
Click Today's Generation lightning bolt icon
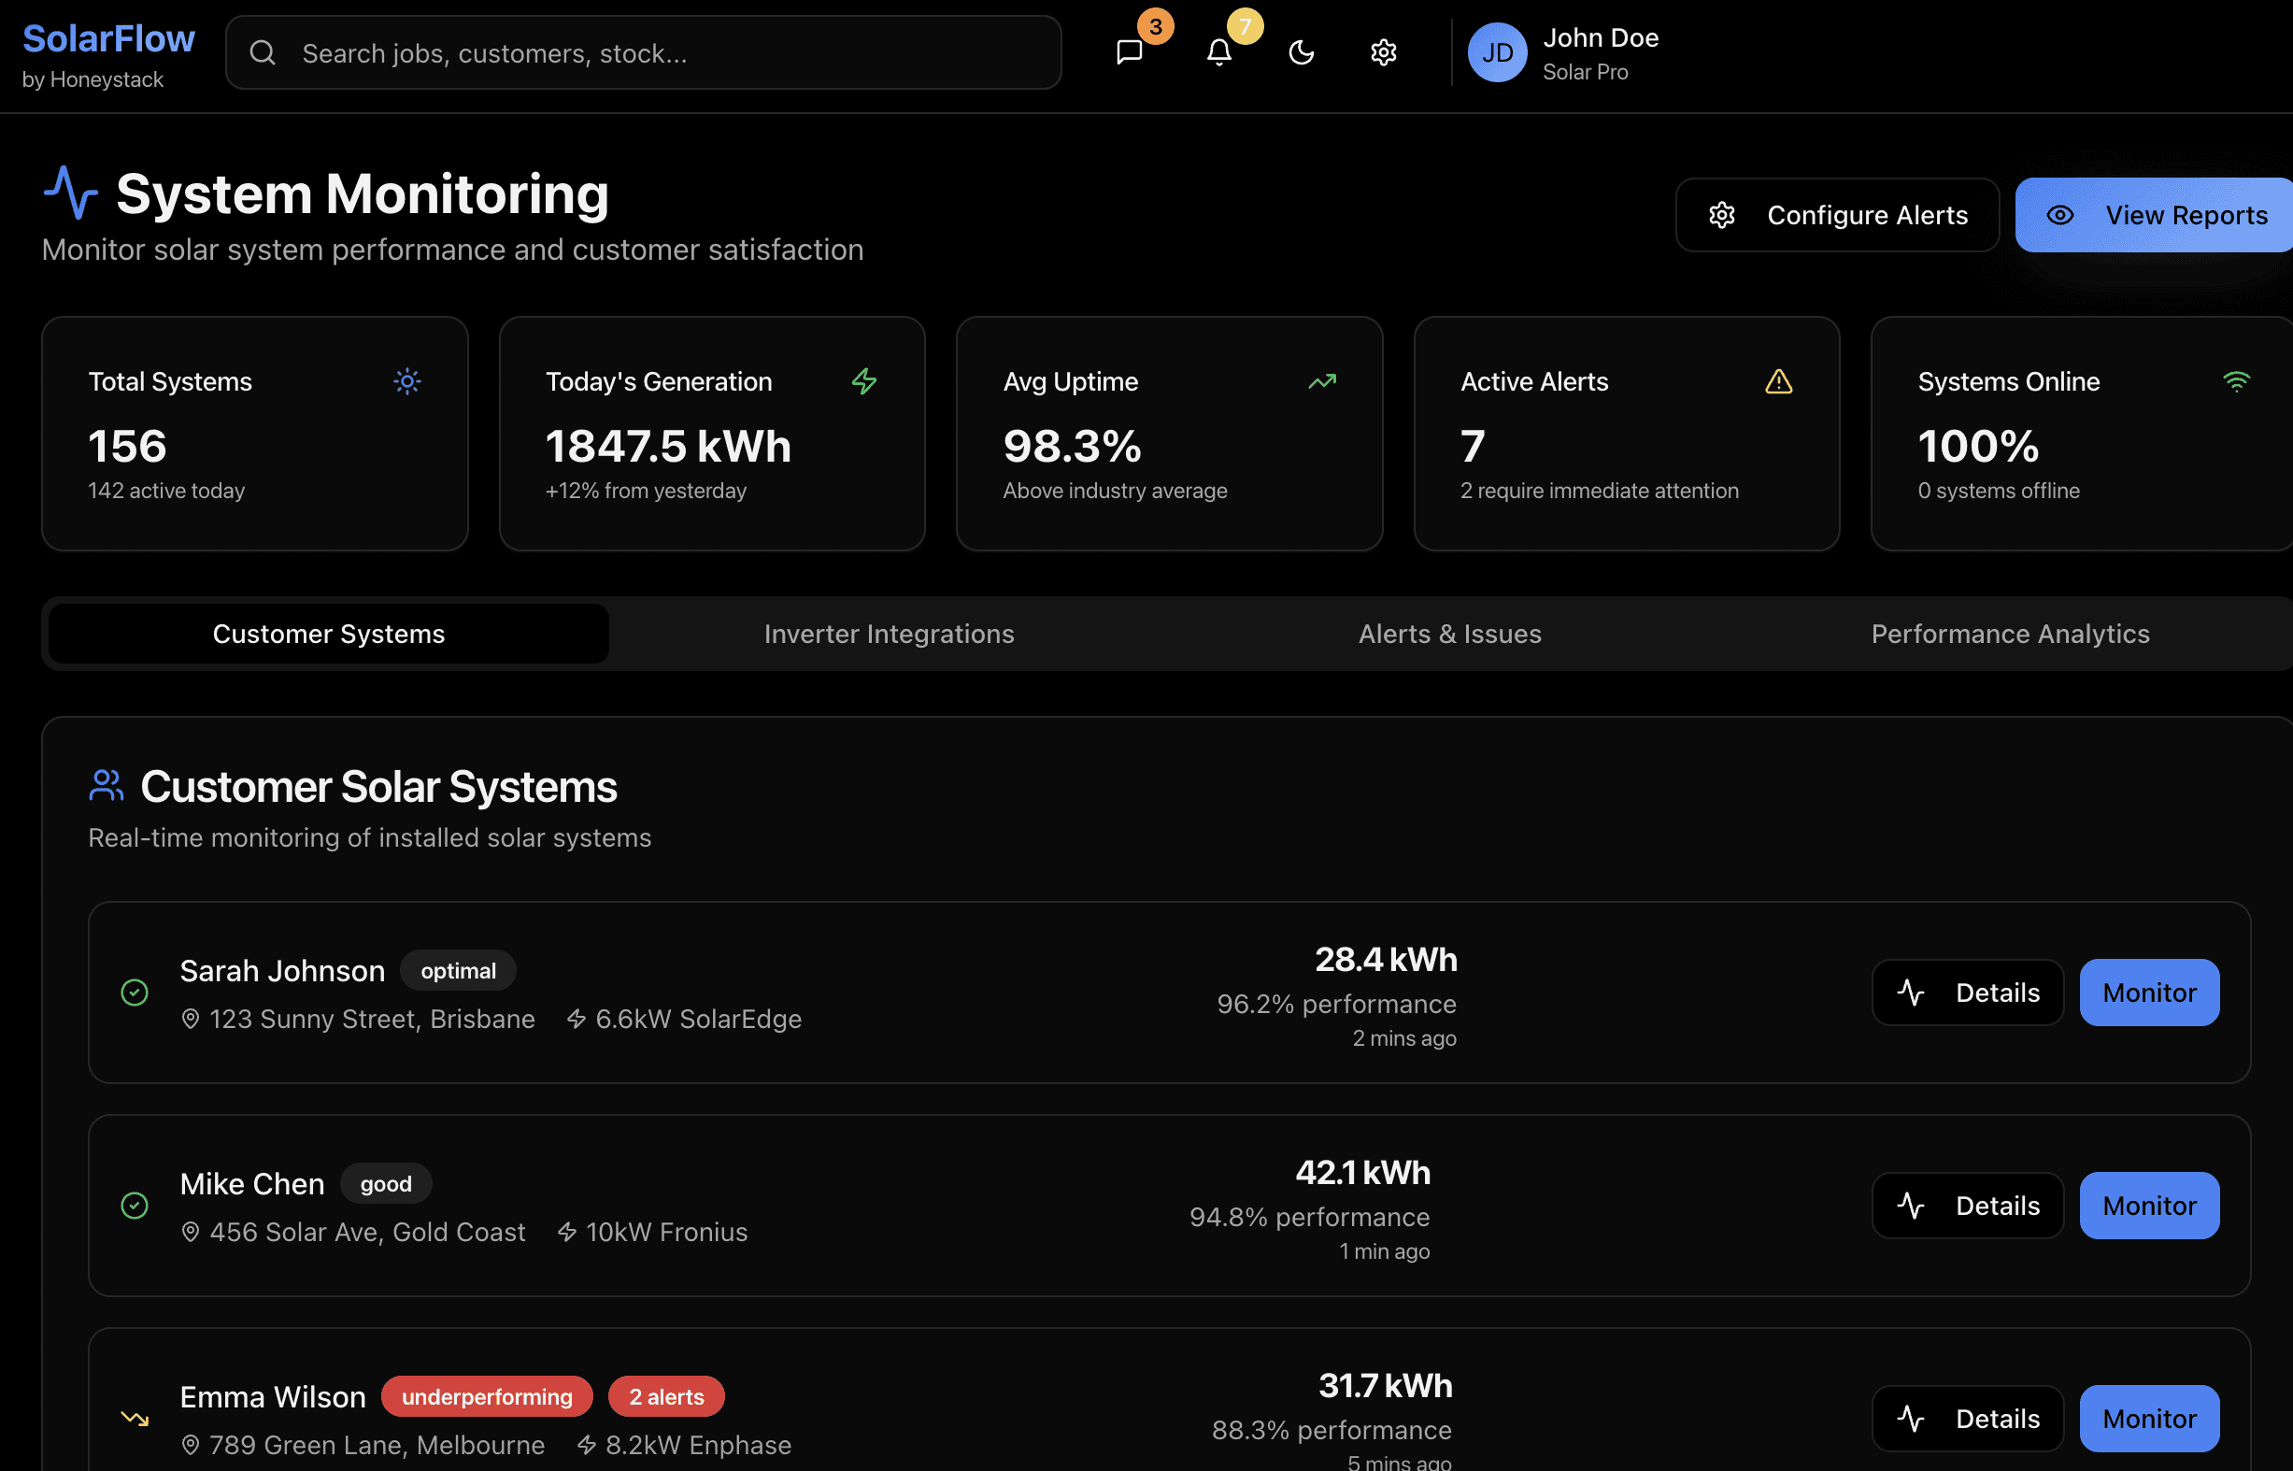coord(863,381)
